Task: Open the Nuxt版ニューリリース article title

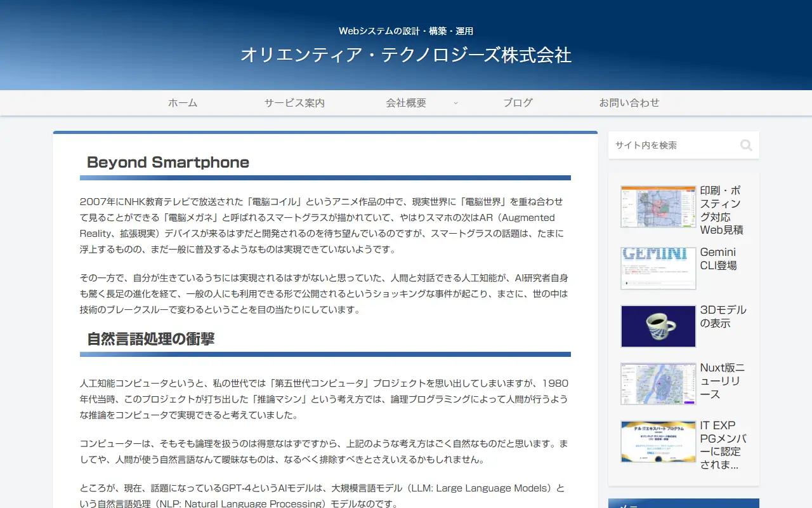Action: 723,381
